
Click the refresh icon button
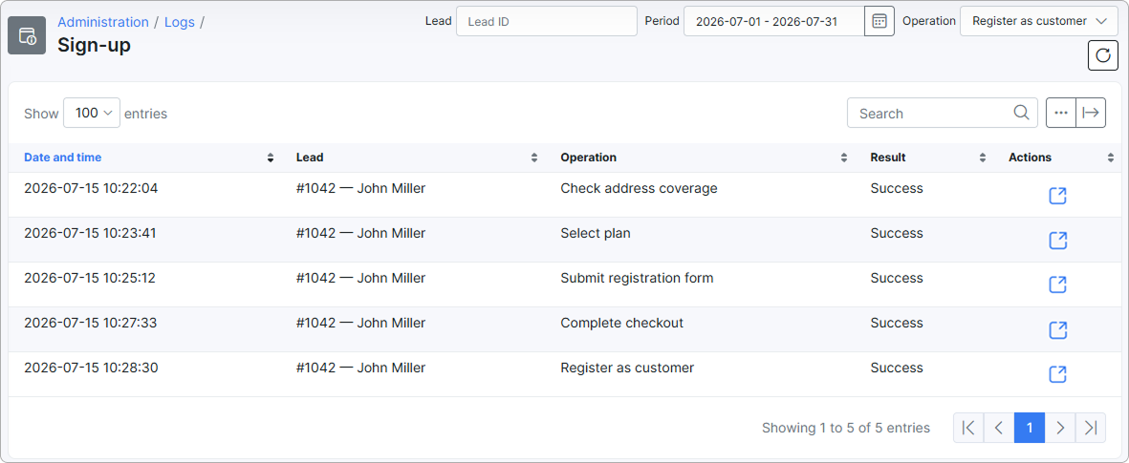(x=1102, y=55)
